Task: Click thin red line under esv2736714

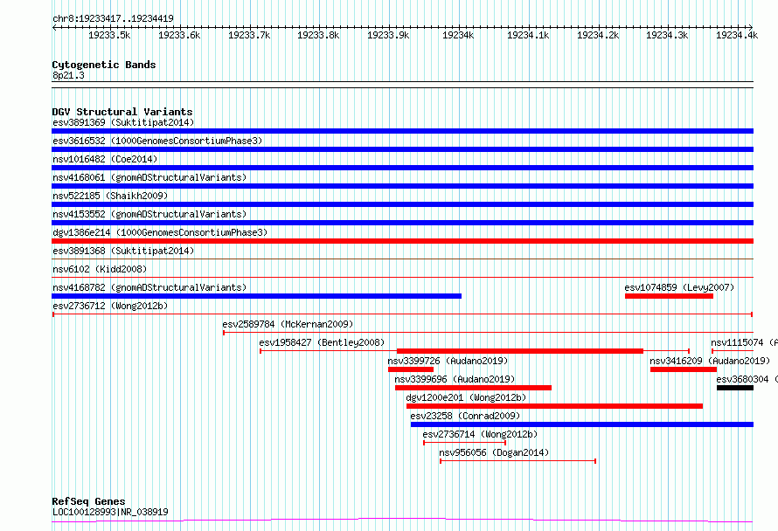Action: 464,443
